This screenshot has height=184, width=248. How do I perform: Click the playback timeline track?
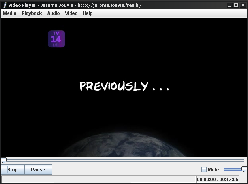coord(124,161)
